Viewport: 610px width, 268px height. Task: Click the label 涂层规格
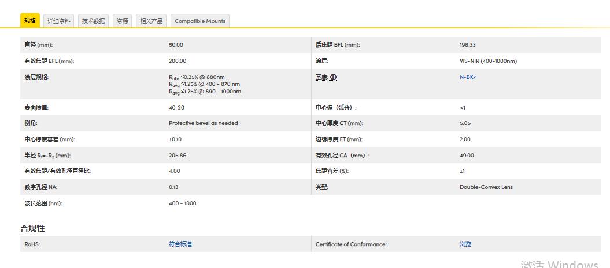point(36,77)
